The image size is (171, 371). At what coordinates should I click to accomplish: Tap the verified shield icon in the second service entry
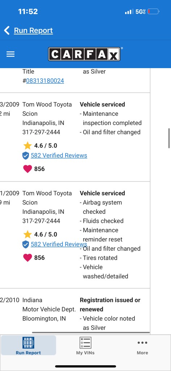click(26, 244)
